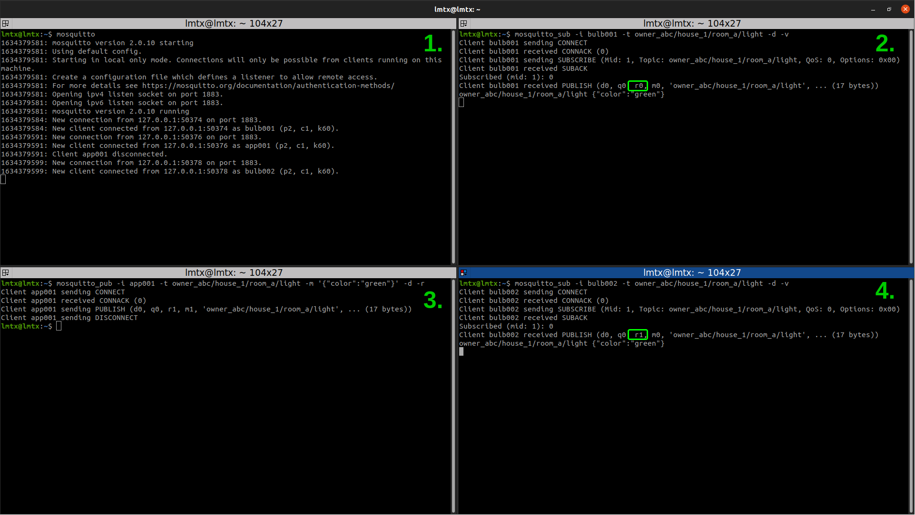Screen dimensions: 915x515
Task: Click 'Client bulb002 sending CONNECT' line
Action: point(523,292)
